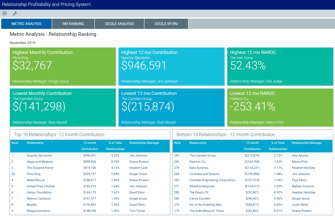Viewport: 335px width, 217px height.
Task: Click the Lowest 12 mo RAROC tile
Action: click(x=280, y=107)
